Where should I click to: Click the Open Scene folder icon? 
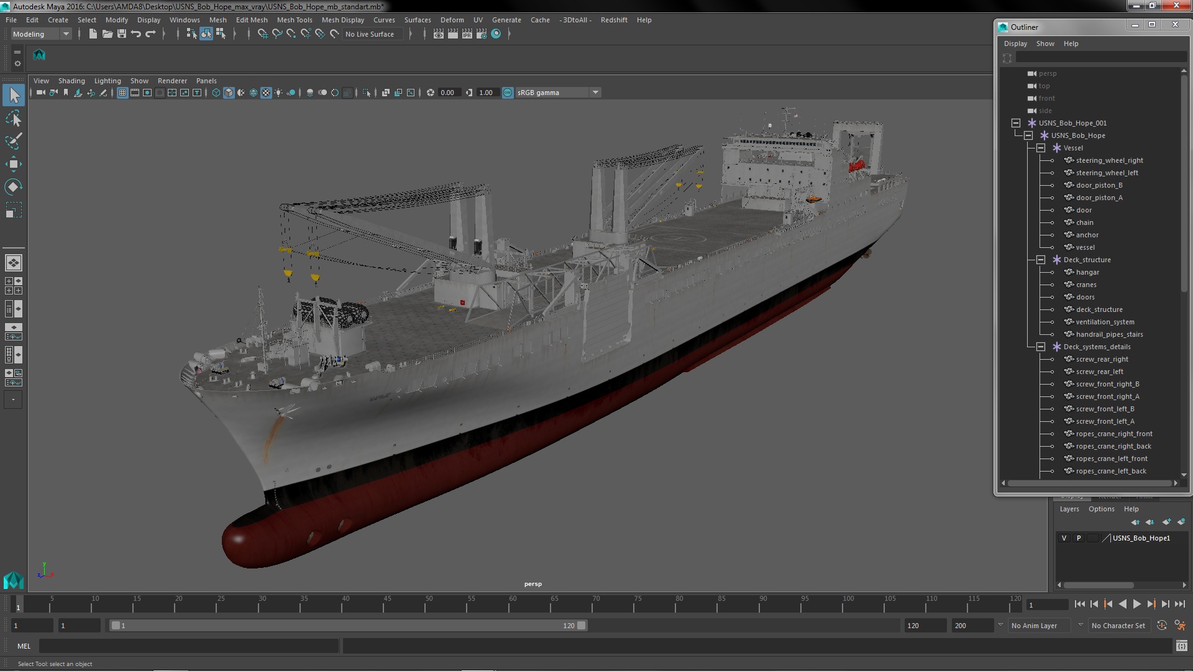107,34
